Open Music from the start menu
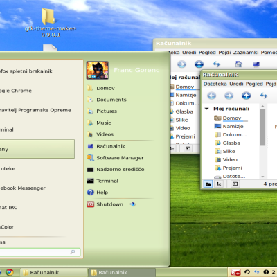The height and width of the screenshot is (277, 277). point(99,123)
